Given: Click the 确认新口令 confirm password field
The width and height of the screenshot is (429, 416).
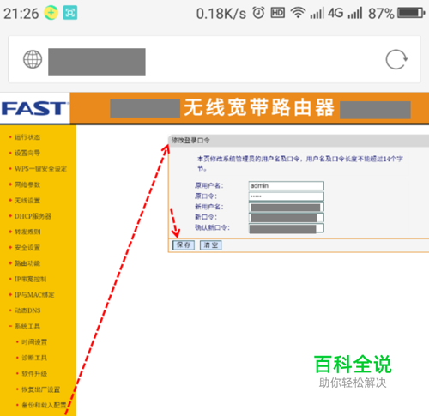Looking at the screenshot, I should (x=287, y=228).
